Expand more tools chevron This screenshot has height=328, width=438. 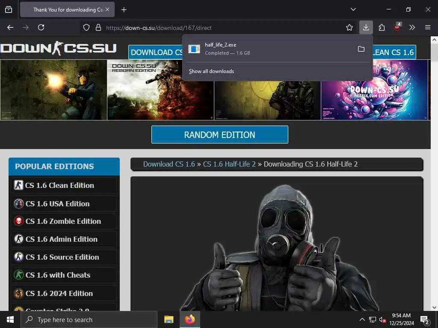point(412,27)
